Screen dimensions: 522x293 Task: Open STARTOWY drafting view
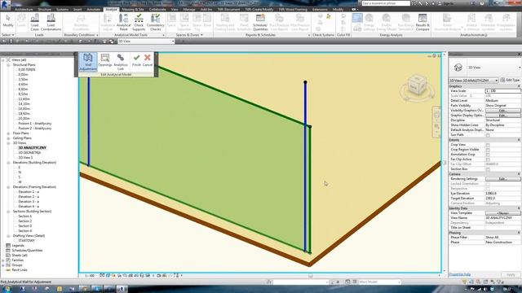pyautogui.click(x=26, y=241)
